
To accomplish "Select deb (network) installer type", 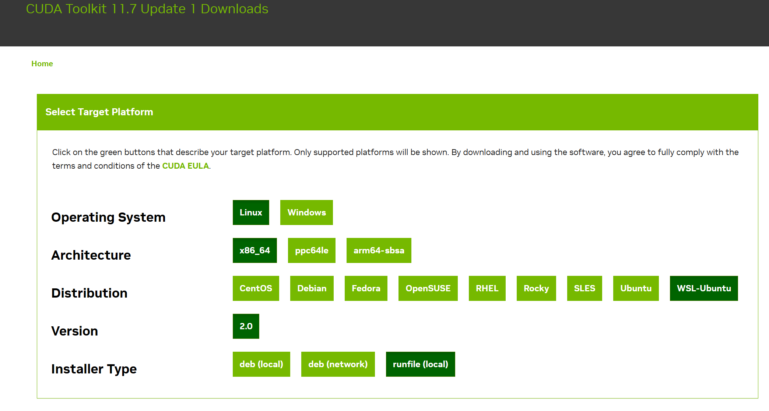I will coord(338,364).
